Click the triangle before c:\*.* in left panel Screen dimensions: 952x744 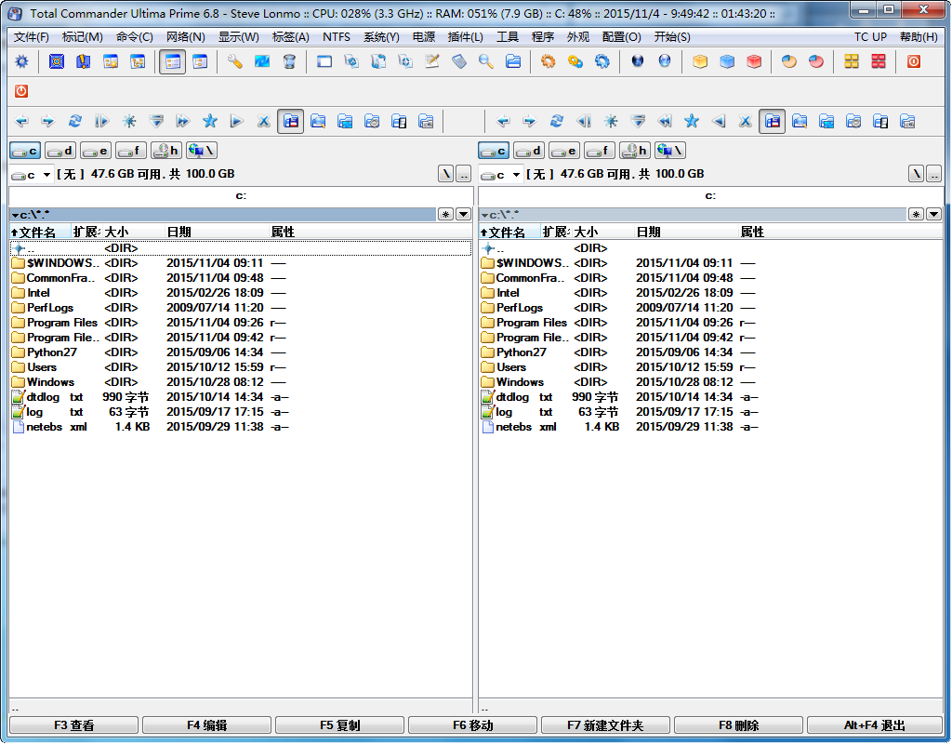click(15, 215)
